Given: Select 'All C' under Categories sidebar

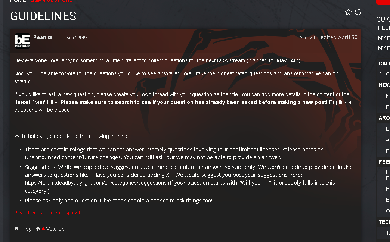Looking at the screenshot, I should (384, 74).
